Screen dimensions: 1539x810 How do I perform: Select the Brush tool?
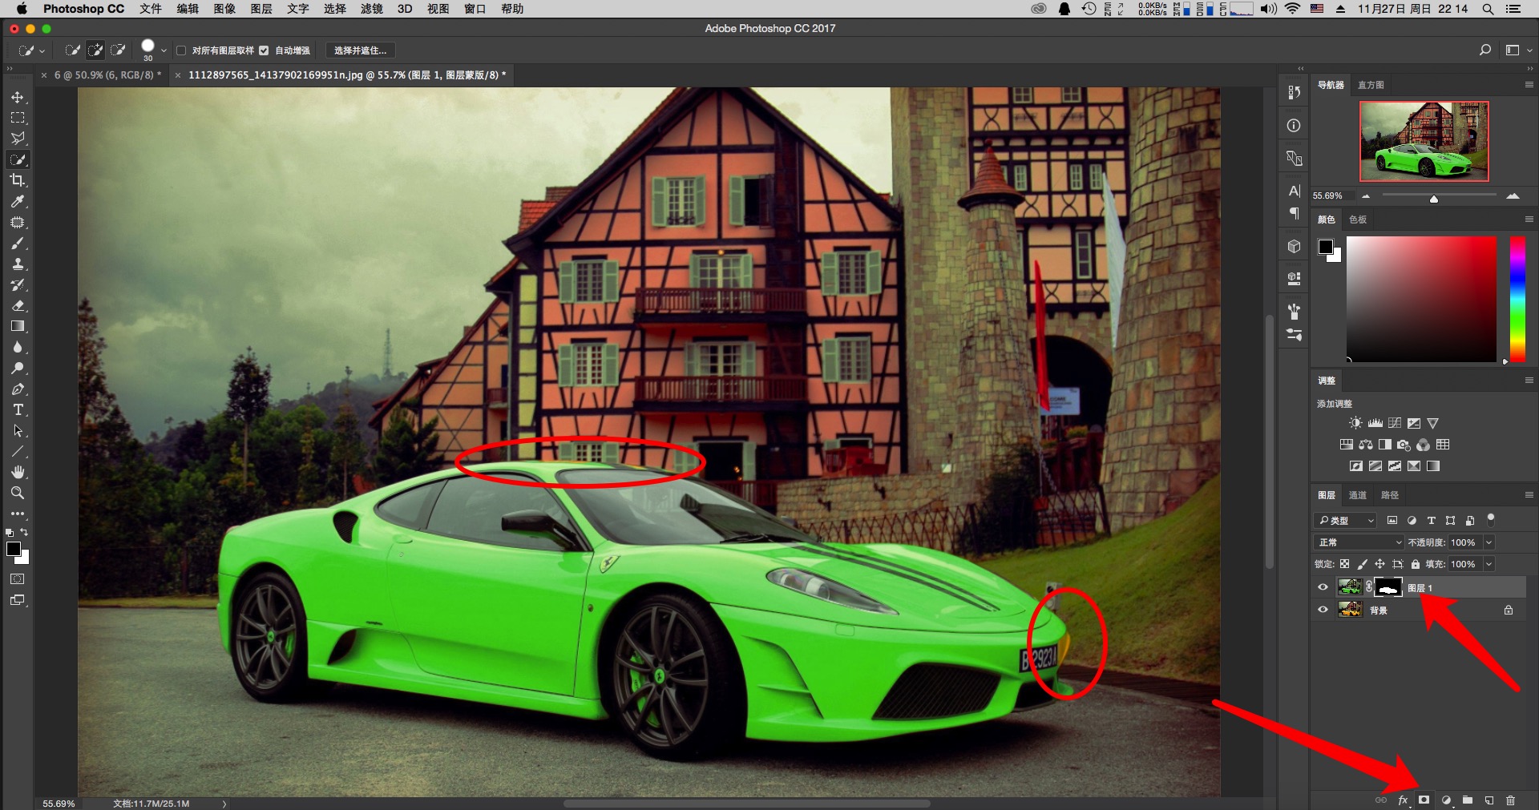[x=18, y=243]
